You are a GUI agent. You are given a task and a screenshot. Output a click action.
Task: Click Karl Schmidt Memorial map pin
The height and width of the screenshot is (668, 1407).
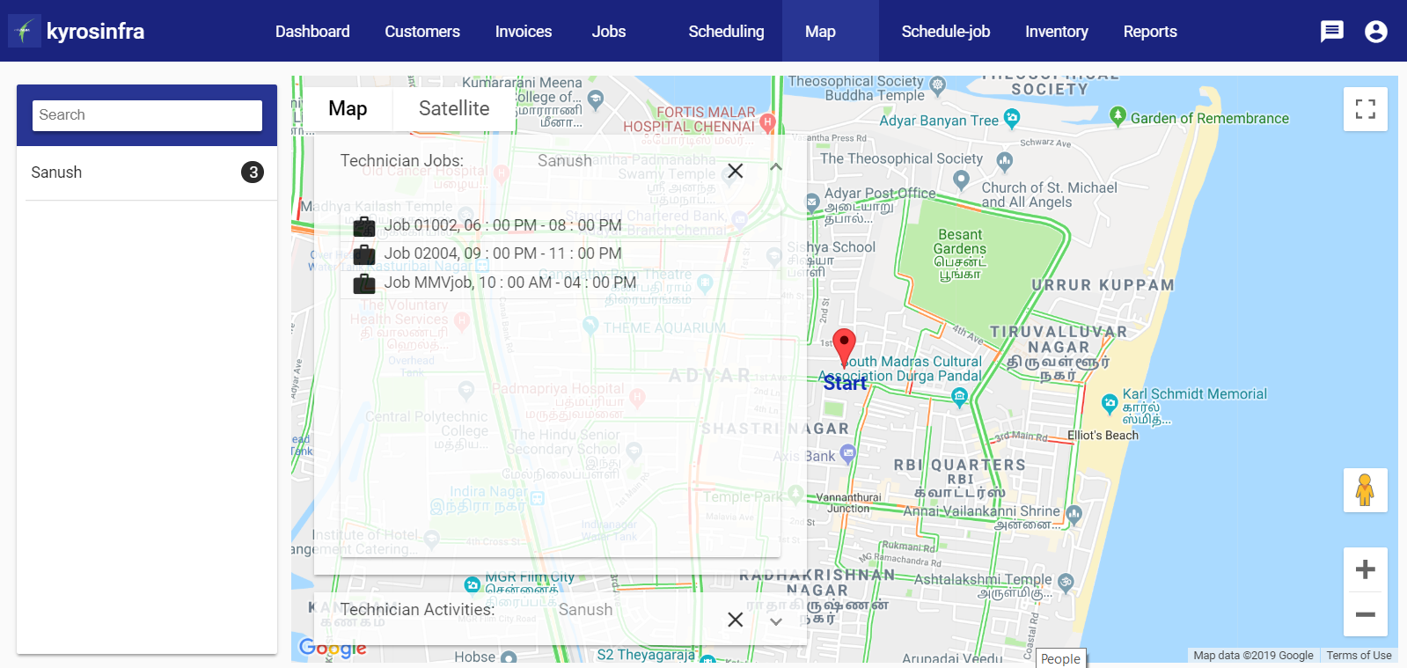click(1110, 404)
